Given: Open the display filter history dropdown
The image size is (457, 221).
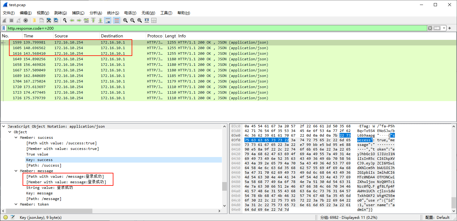Looking at the screenshot, I should coord(444,28).
